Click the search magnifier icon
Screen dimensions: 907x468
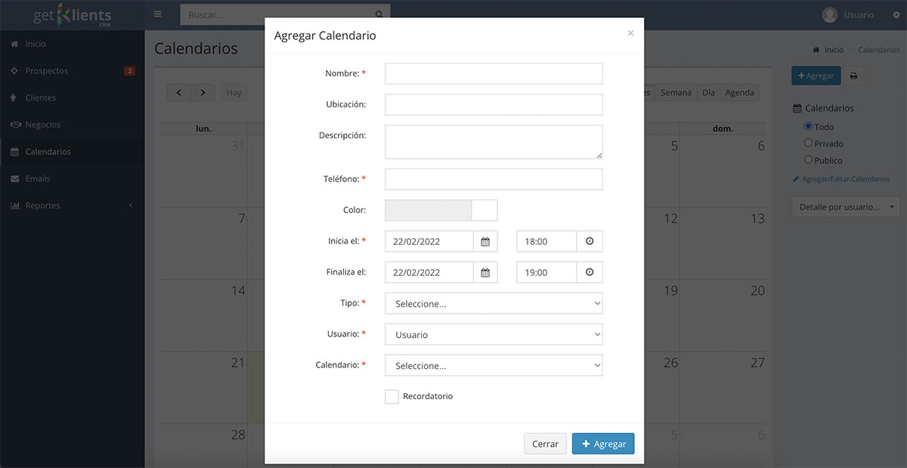coord(379,14)
